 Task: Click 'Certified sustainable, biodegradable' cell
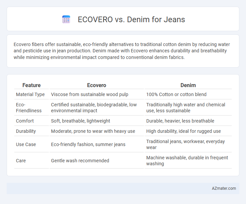[x=94, y=108]
